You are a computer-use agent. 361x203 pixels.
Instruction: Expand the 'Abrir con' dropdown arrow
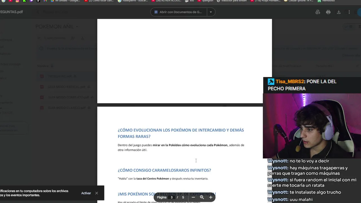pyautogui.click(x=211, y=12)
